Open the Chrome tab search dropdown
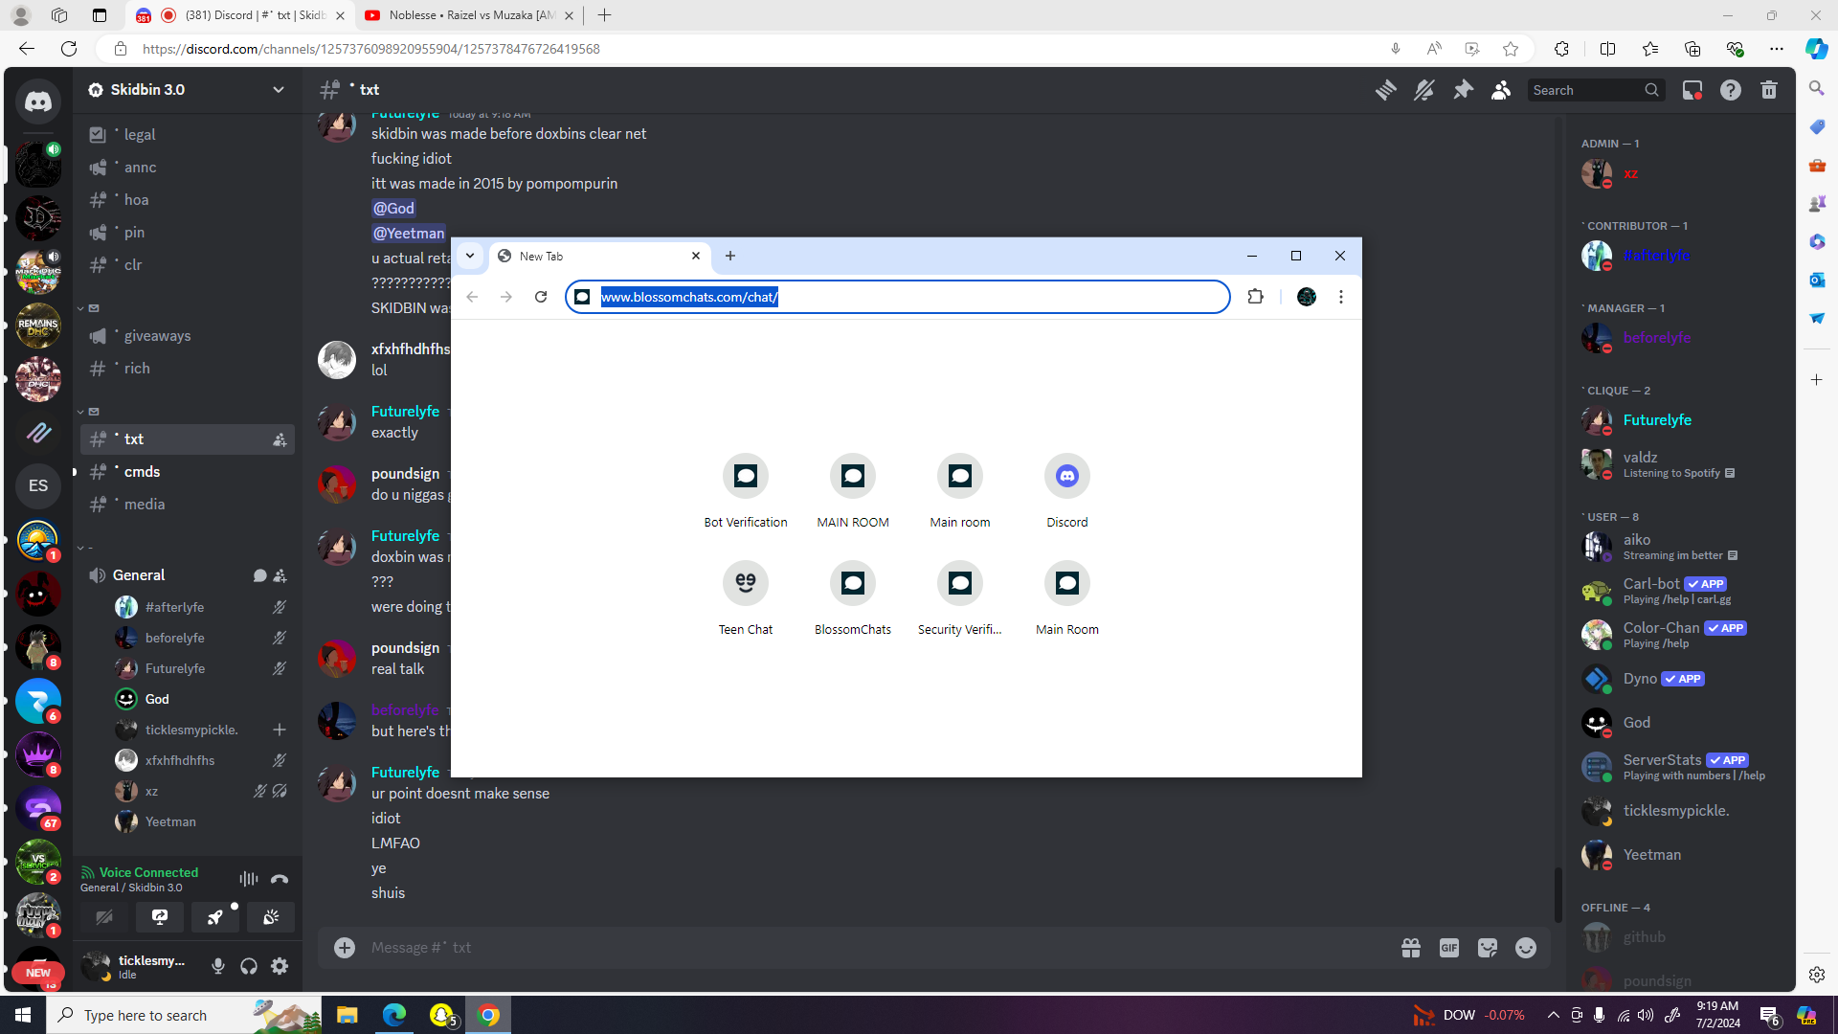The height and width of the screenshot is (1034, 1838). 470,257
